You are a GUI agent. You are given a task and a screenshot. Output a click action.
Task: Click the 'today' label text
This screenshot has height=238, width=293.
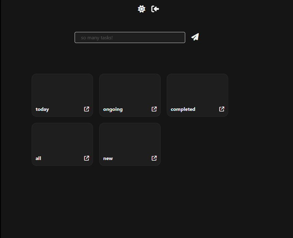[x=42, y=109]
